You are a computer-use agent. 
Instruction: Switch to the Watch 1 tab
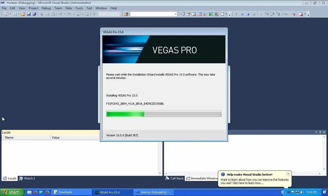click(27, 178)
